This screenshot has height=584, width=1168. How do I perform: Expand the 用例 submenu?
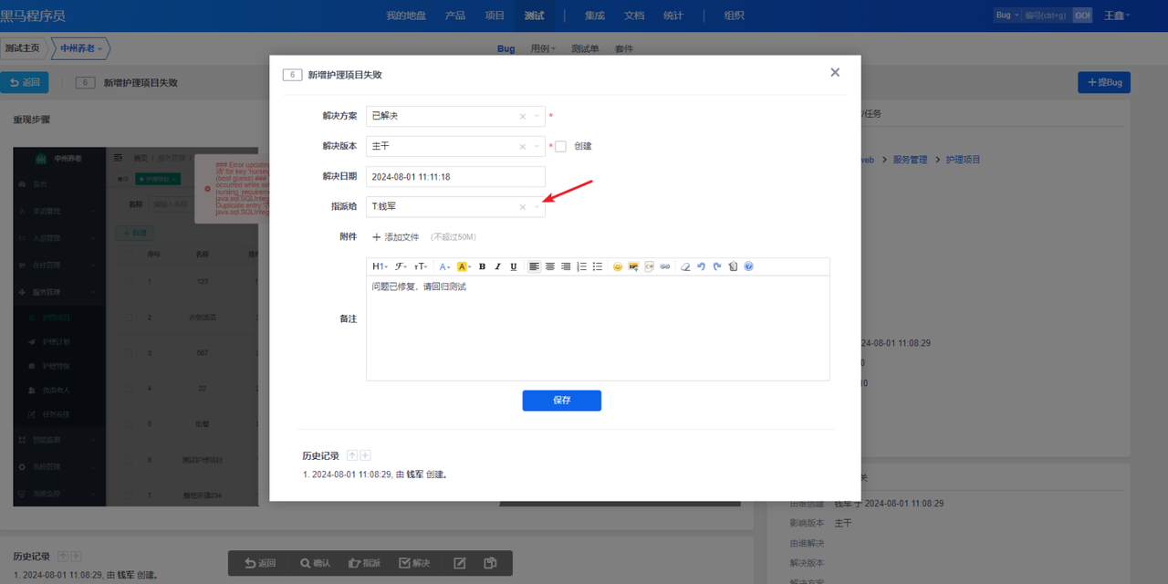click(543, 48)
